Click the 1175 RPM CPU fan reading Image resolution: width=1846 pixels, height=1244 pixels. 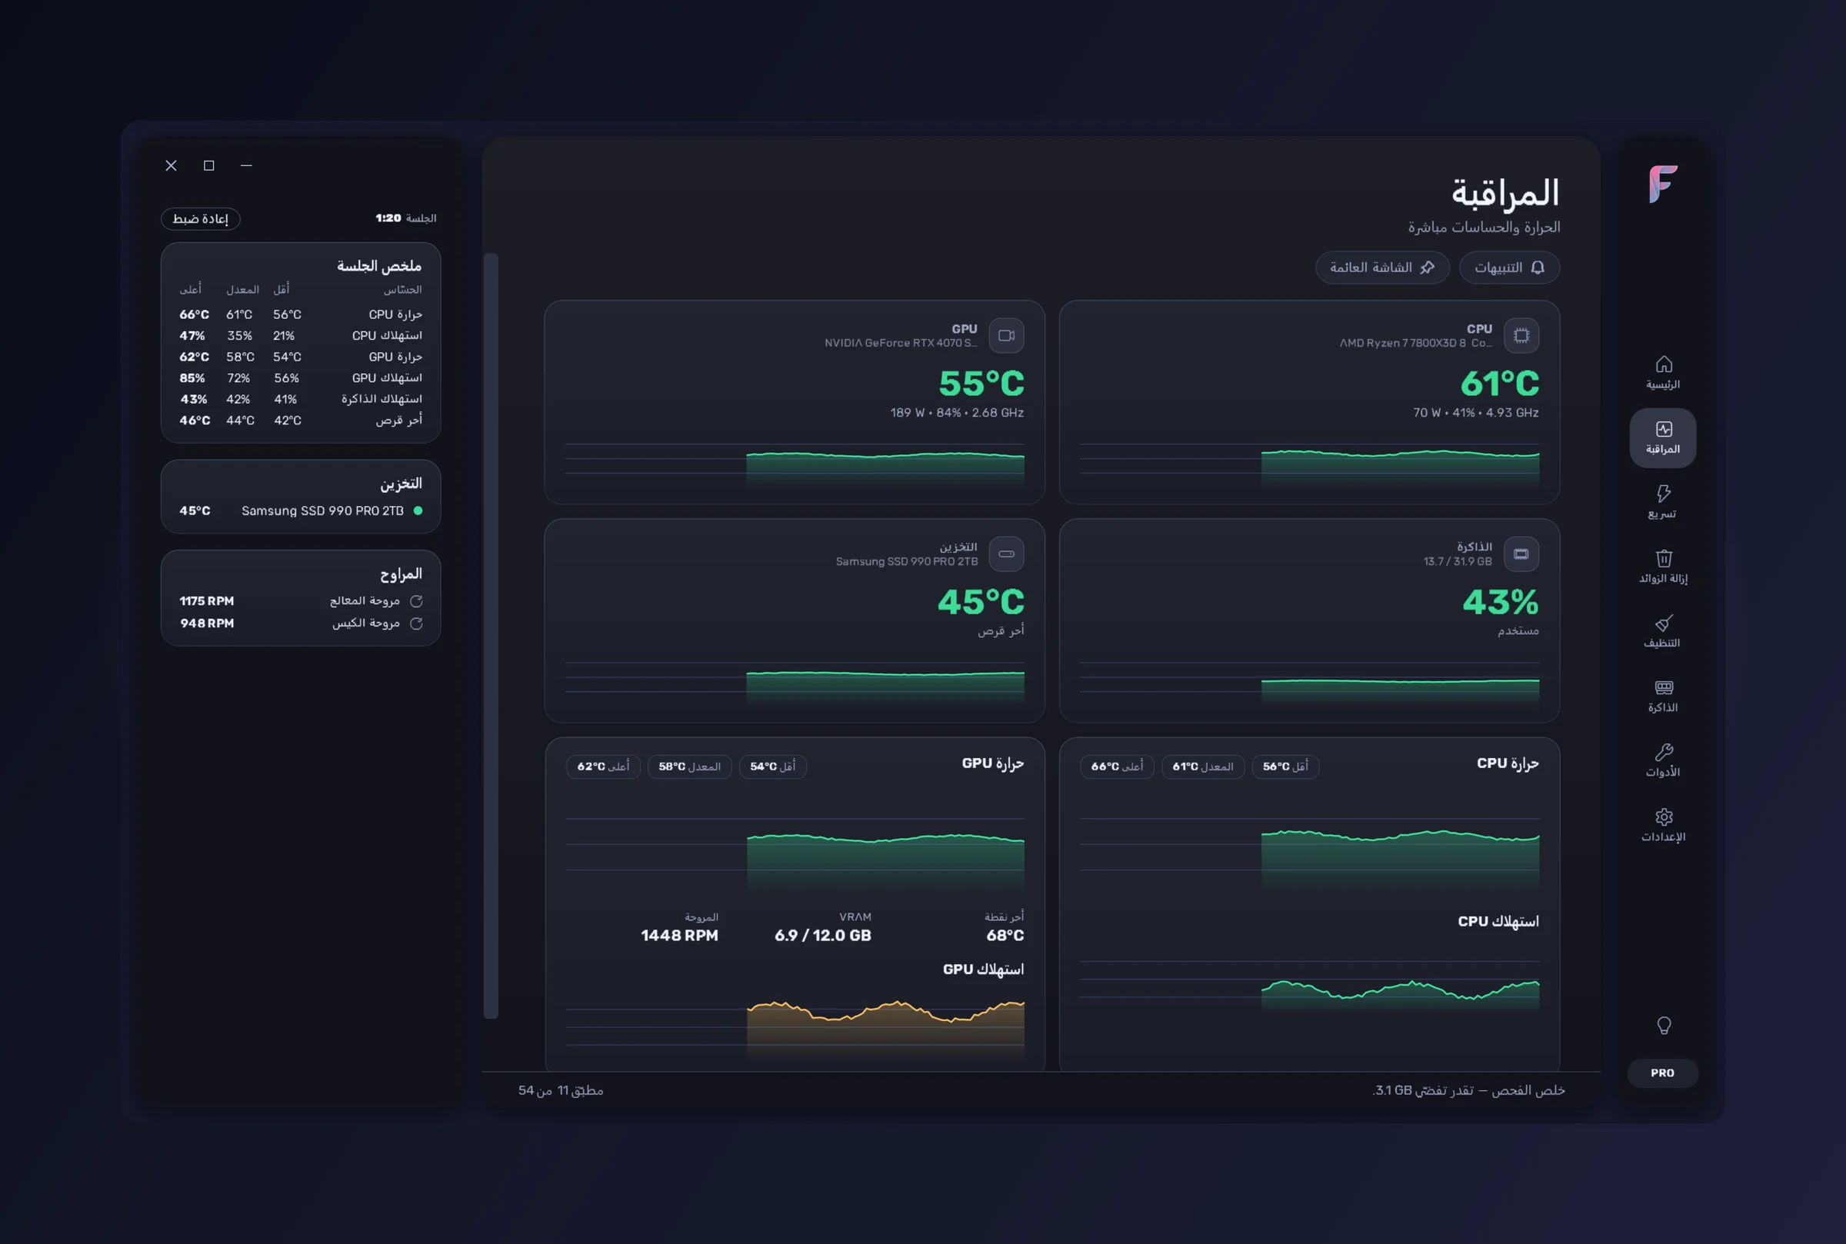pyautogui.click(x=206, y=601)
